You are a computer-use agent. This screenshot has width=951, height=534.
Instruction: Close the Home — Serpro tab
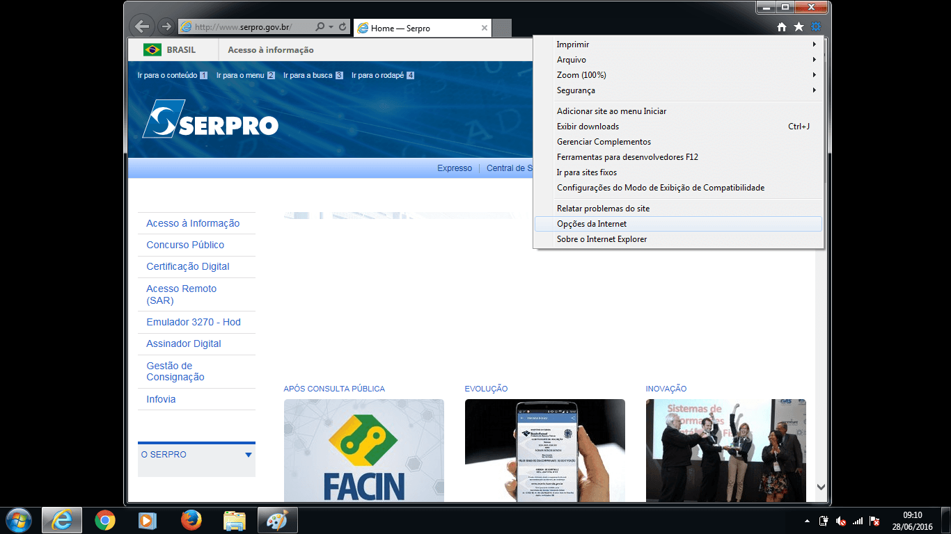(x=485, y=28)
